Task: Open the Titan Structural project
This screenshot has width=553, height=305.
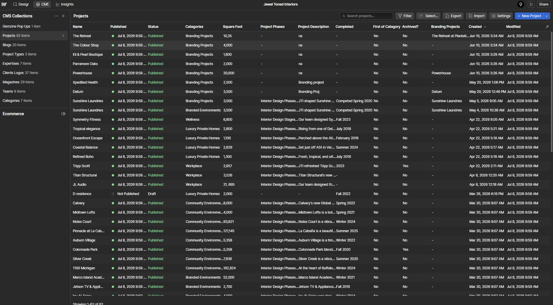Action: tap(85, 175)
